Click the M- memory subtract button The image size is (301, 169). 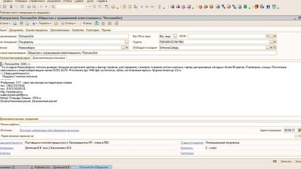[x=152, y=7]
